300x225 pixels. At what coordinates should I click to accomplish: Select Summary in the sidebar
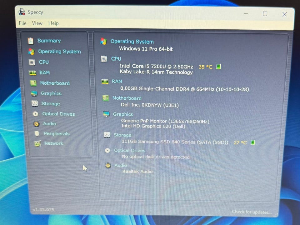(x=49, y=41)
